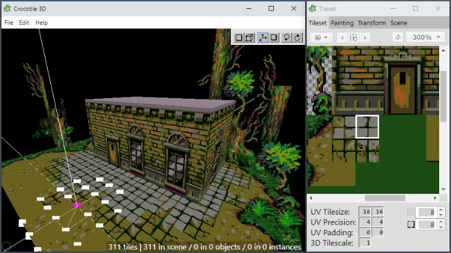Image resolution: width=451 pixels, height=253 pixels.
Task: Go to next tileset arrow
Action: click(365, 37)
